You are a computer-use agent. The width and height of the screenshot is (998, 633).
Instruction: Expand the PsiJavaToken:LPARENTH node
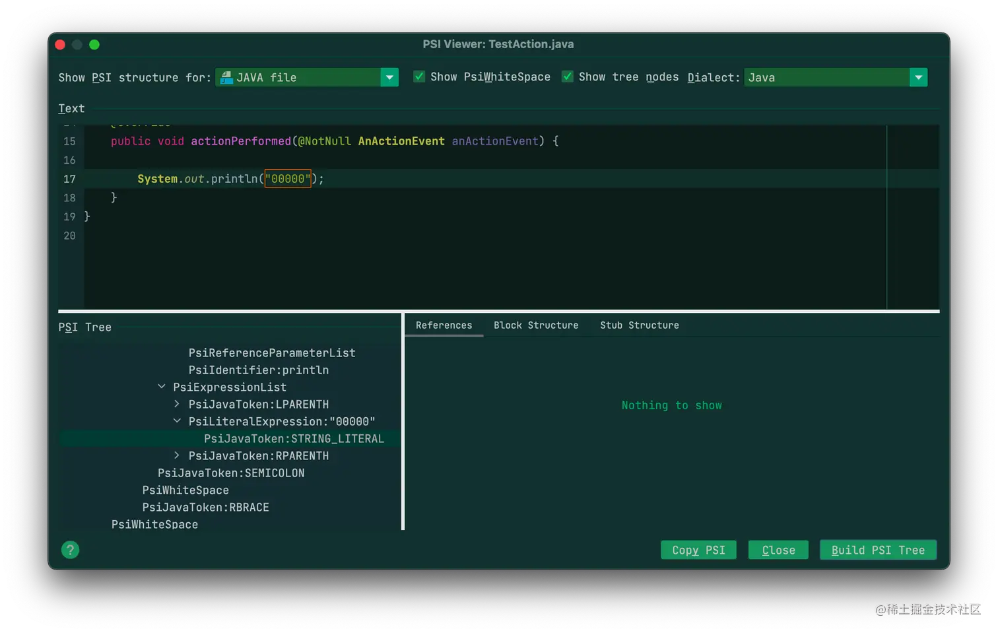pyautogui.click(x=177, y=404)
